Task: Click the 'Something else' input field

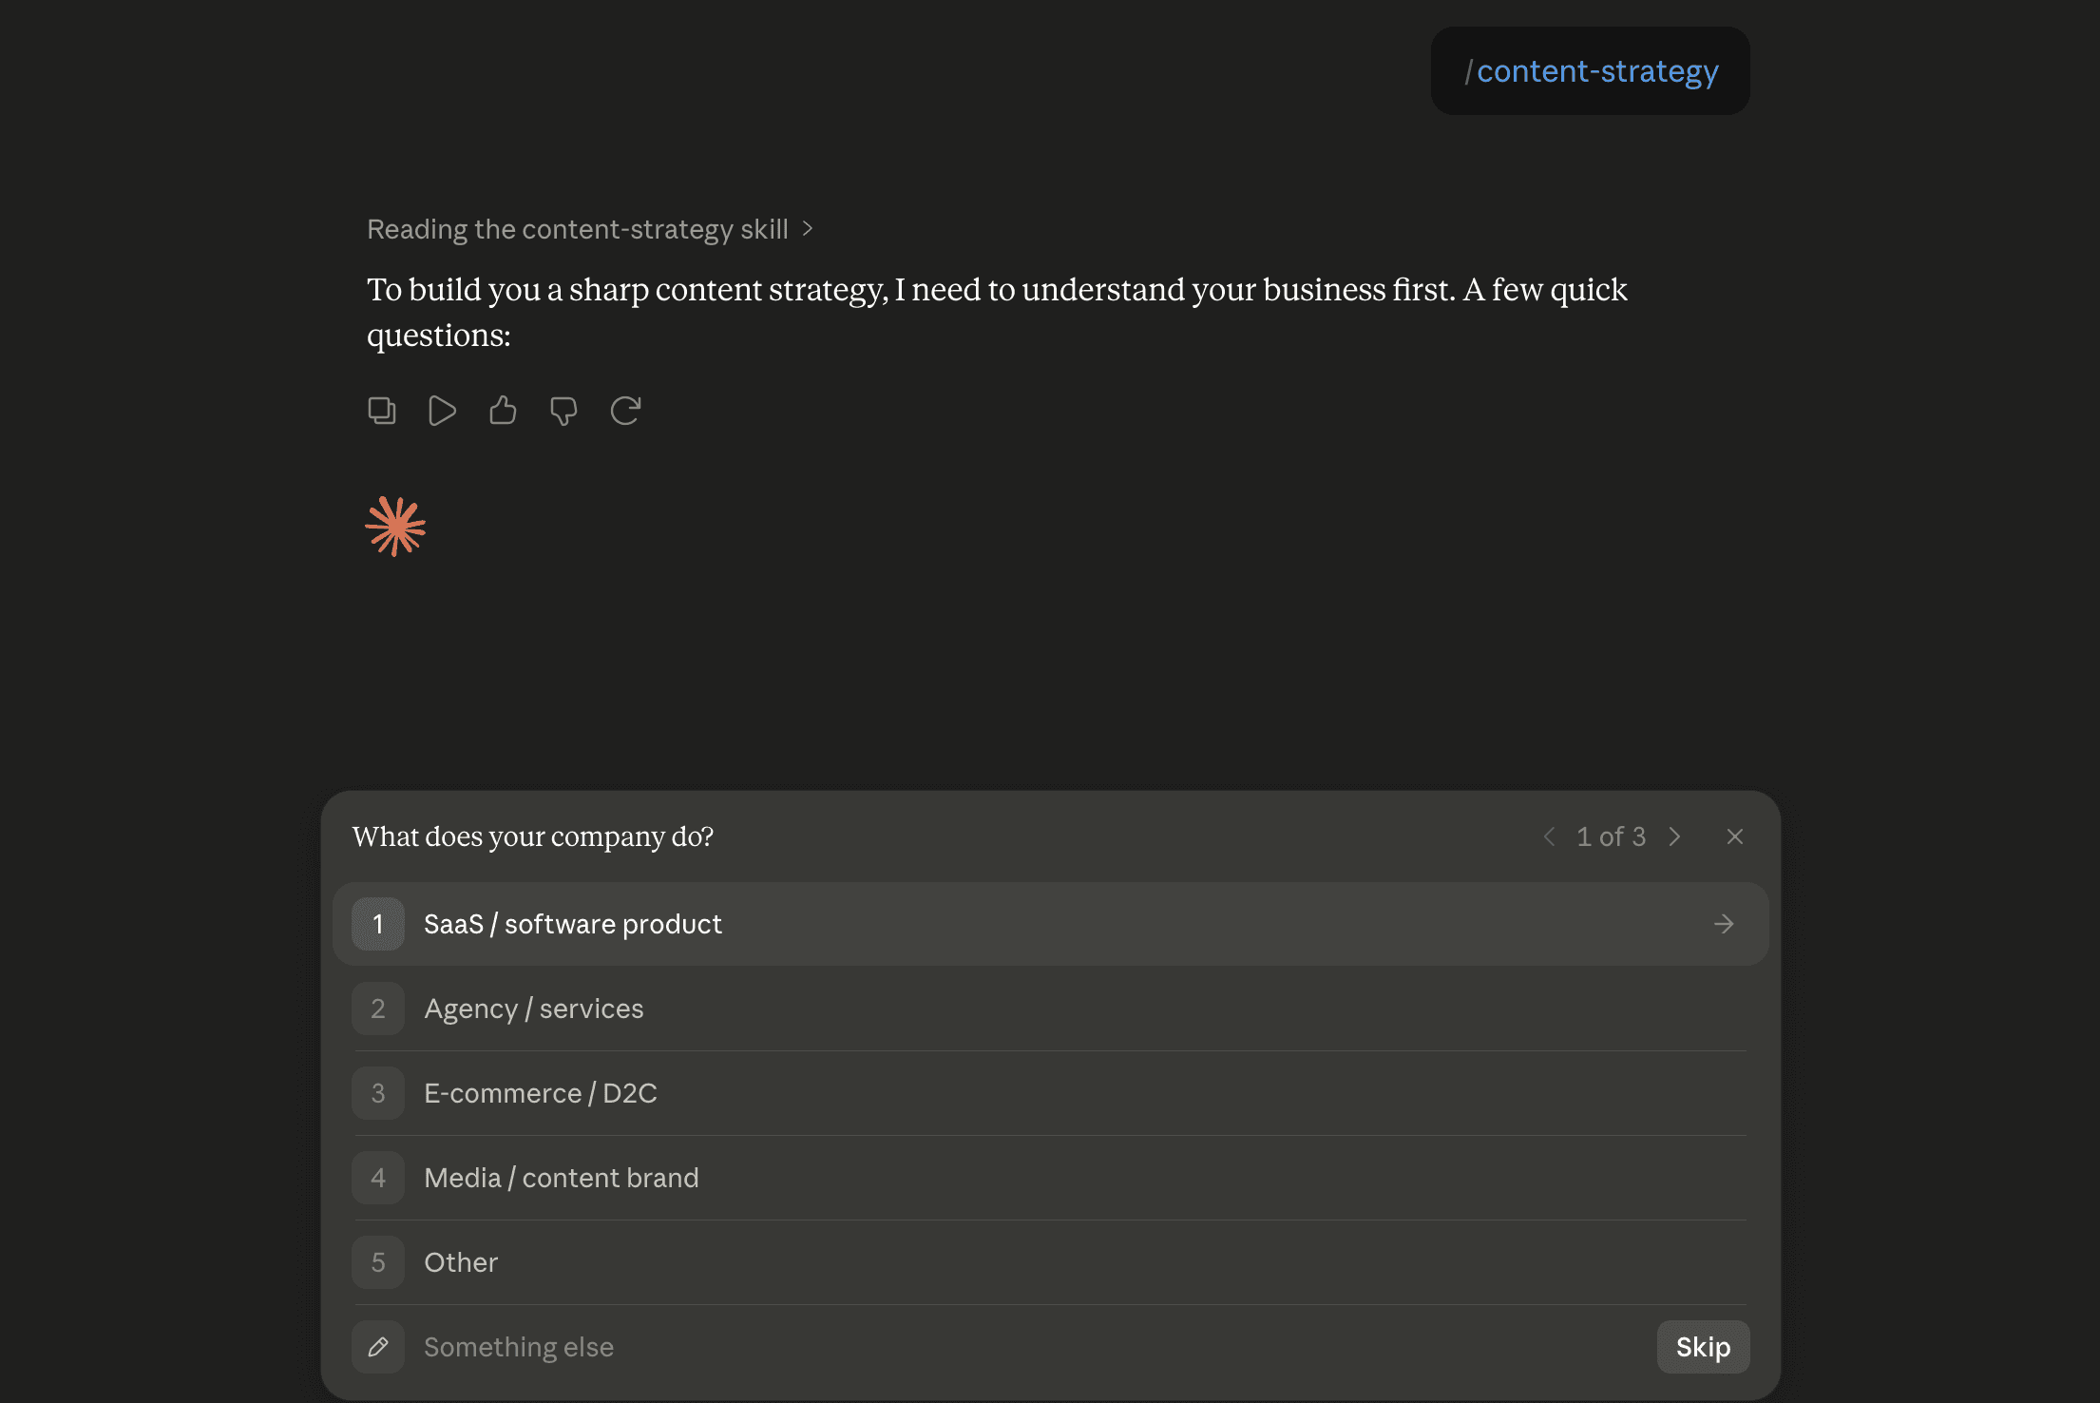Action: point(1031,1347)
